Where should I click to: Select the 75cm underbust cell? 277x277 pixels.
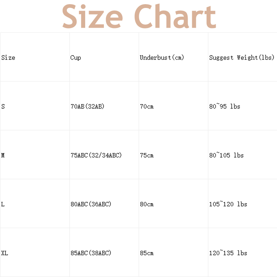click(173, 155)
